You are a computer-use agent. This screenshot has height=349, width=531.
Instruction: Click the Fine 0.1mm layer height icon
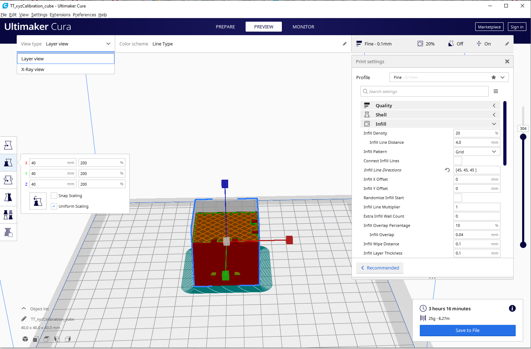[359, 44]
